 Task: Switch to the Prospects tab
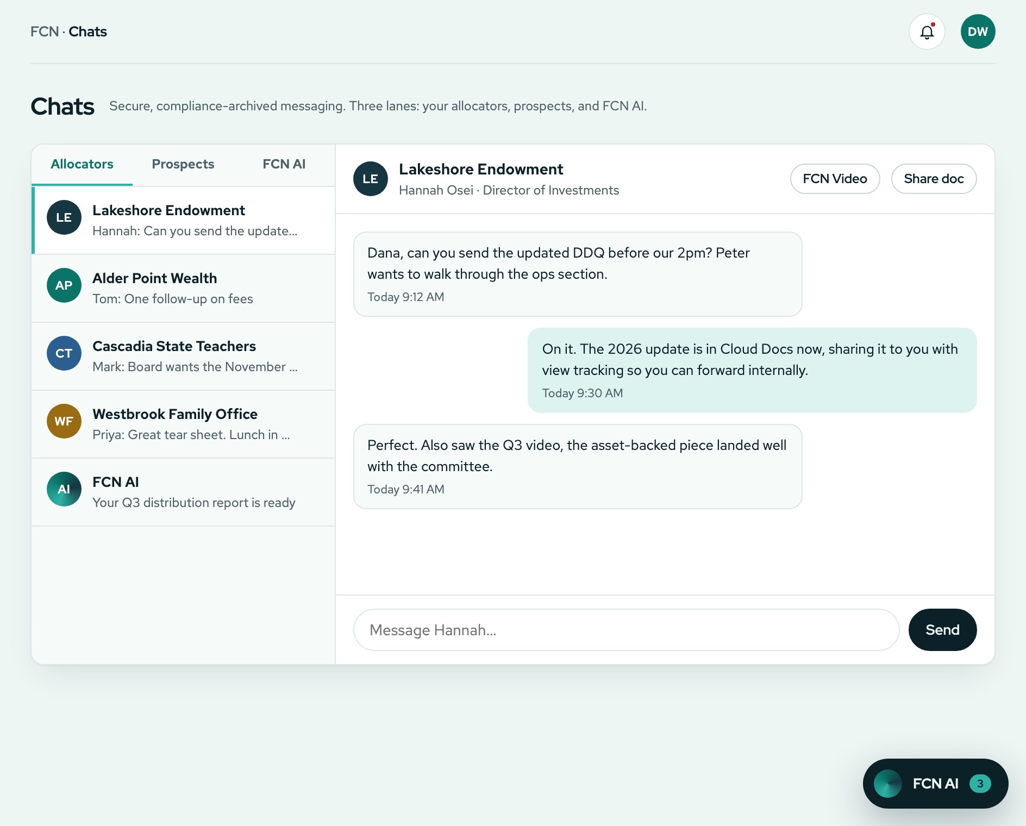(183, 164)
